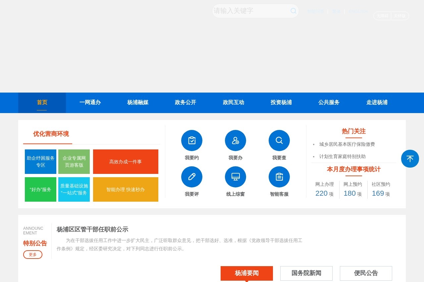The width and height of the screenshot is (424, 282).
Task: Click the 更多 announcements button
Action: click(32, 255)
